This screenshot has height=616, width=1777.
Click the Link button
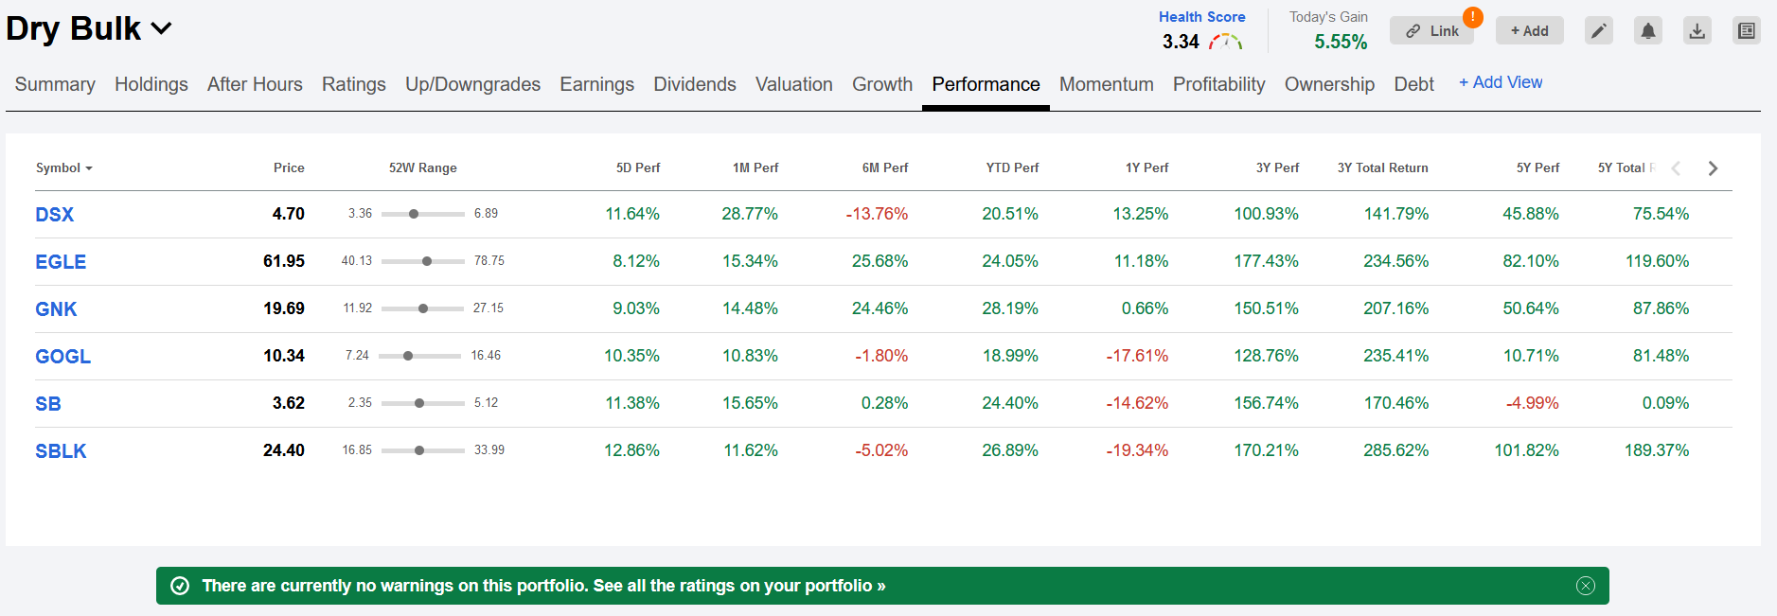pyautogui.click(x=1431, y=31)
